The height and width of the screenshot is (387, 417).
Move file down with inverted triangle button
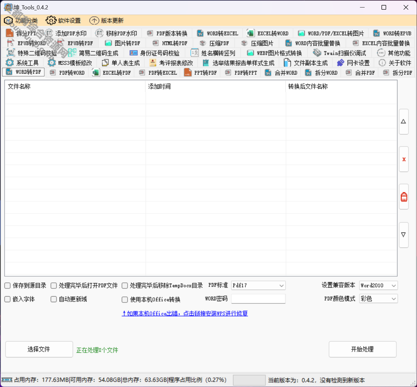404,235
